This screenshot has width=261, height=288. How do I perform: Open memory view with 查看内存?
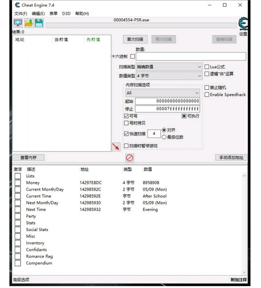click(x=29, y=158)
